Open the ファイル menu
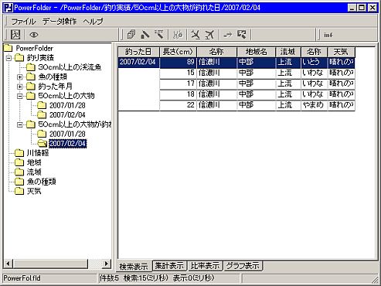This screenshot has width=381, height=286. pos(23,22)
